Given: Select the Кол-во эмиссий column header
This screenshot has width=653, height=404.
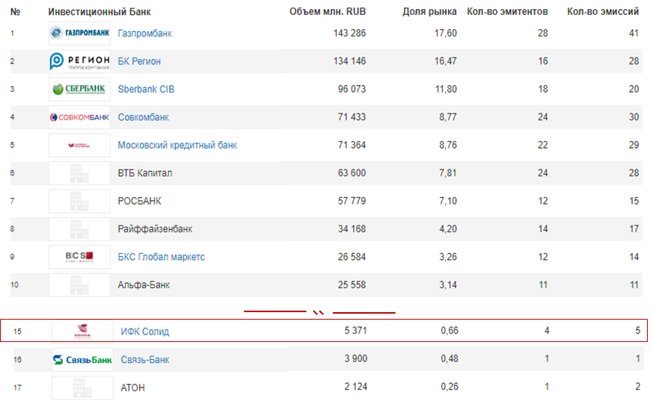Looking at the screenshot, I should pos(603,12).
